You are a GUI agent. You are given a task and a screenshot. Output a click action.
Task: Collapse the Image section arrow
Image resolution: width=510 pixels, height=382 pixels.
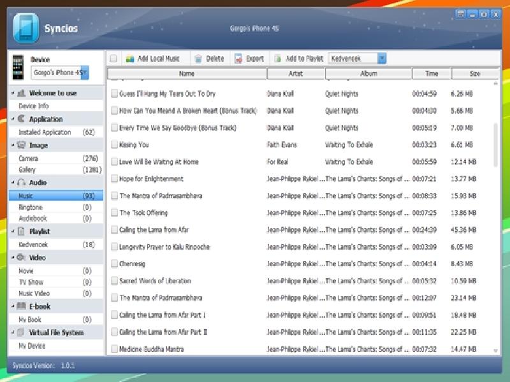pos(13,145)
